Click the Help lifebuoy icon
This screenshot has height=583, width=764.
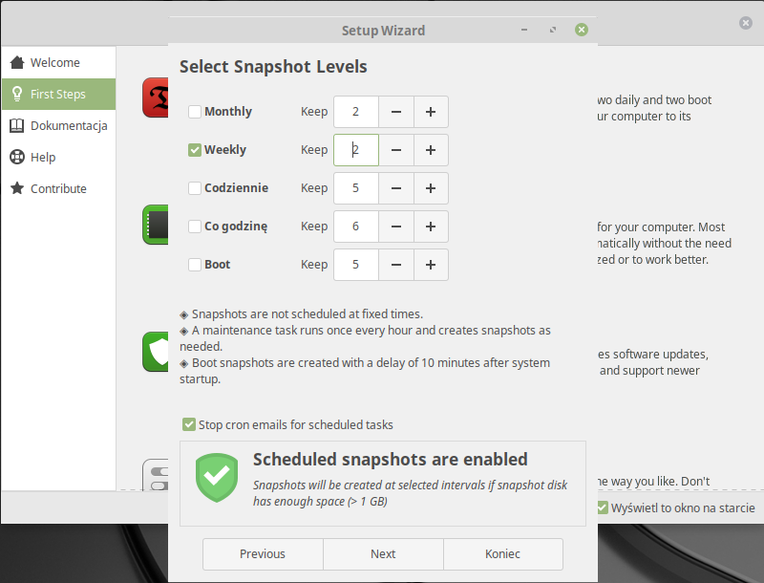[x=17, y=157]
